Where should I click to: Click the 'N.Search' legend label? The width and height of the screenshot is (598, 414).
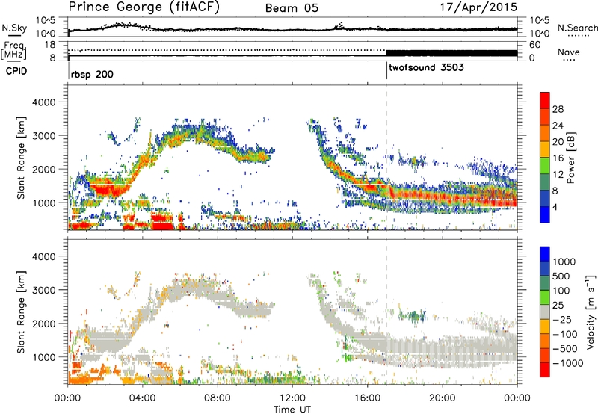click(x=578, y=28)
